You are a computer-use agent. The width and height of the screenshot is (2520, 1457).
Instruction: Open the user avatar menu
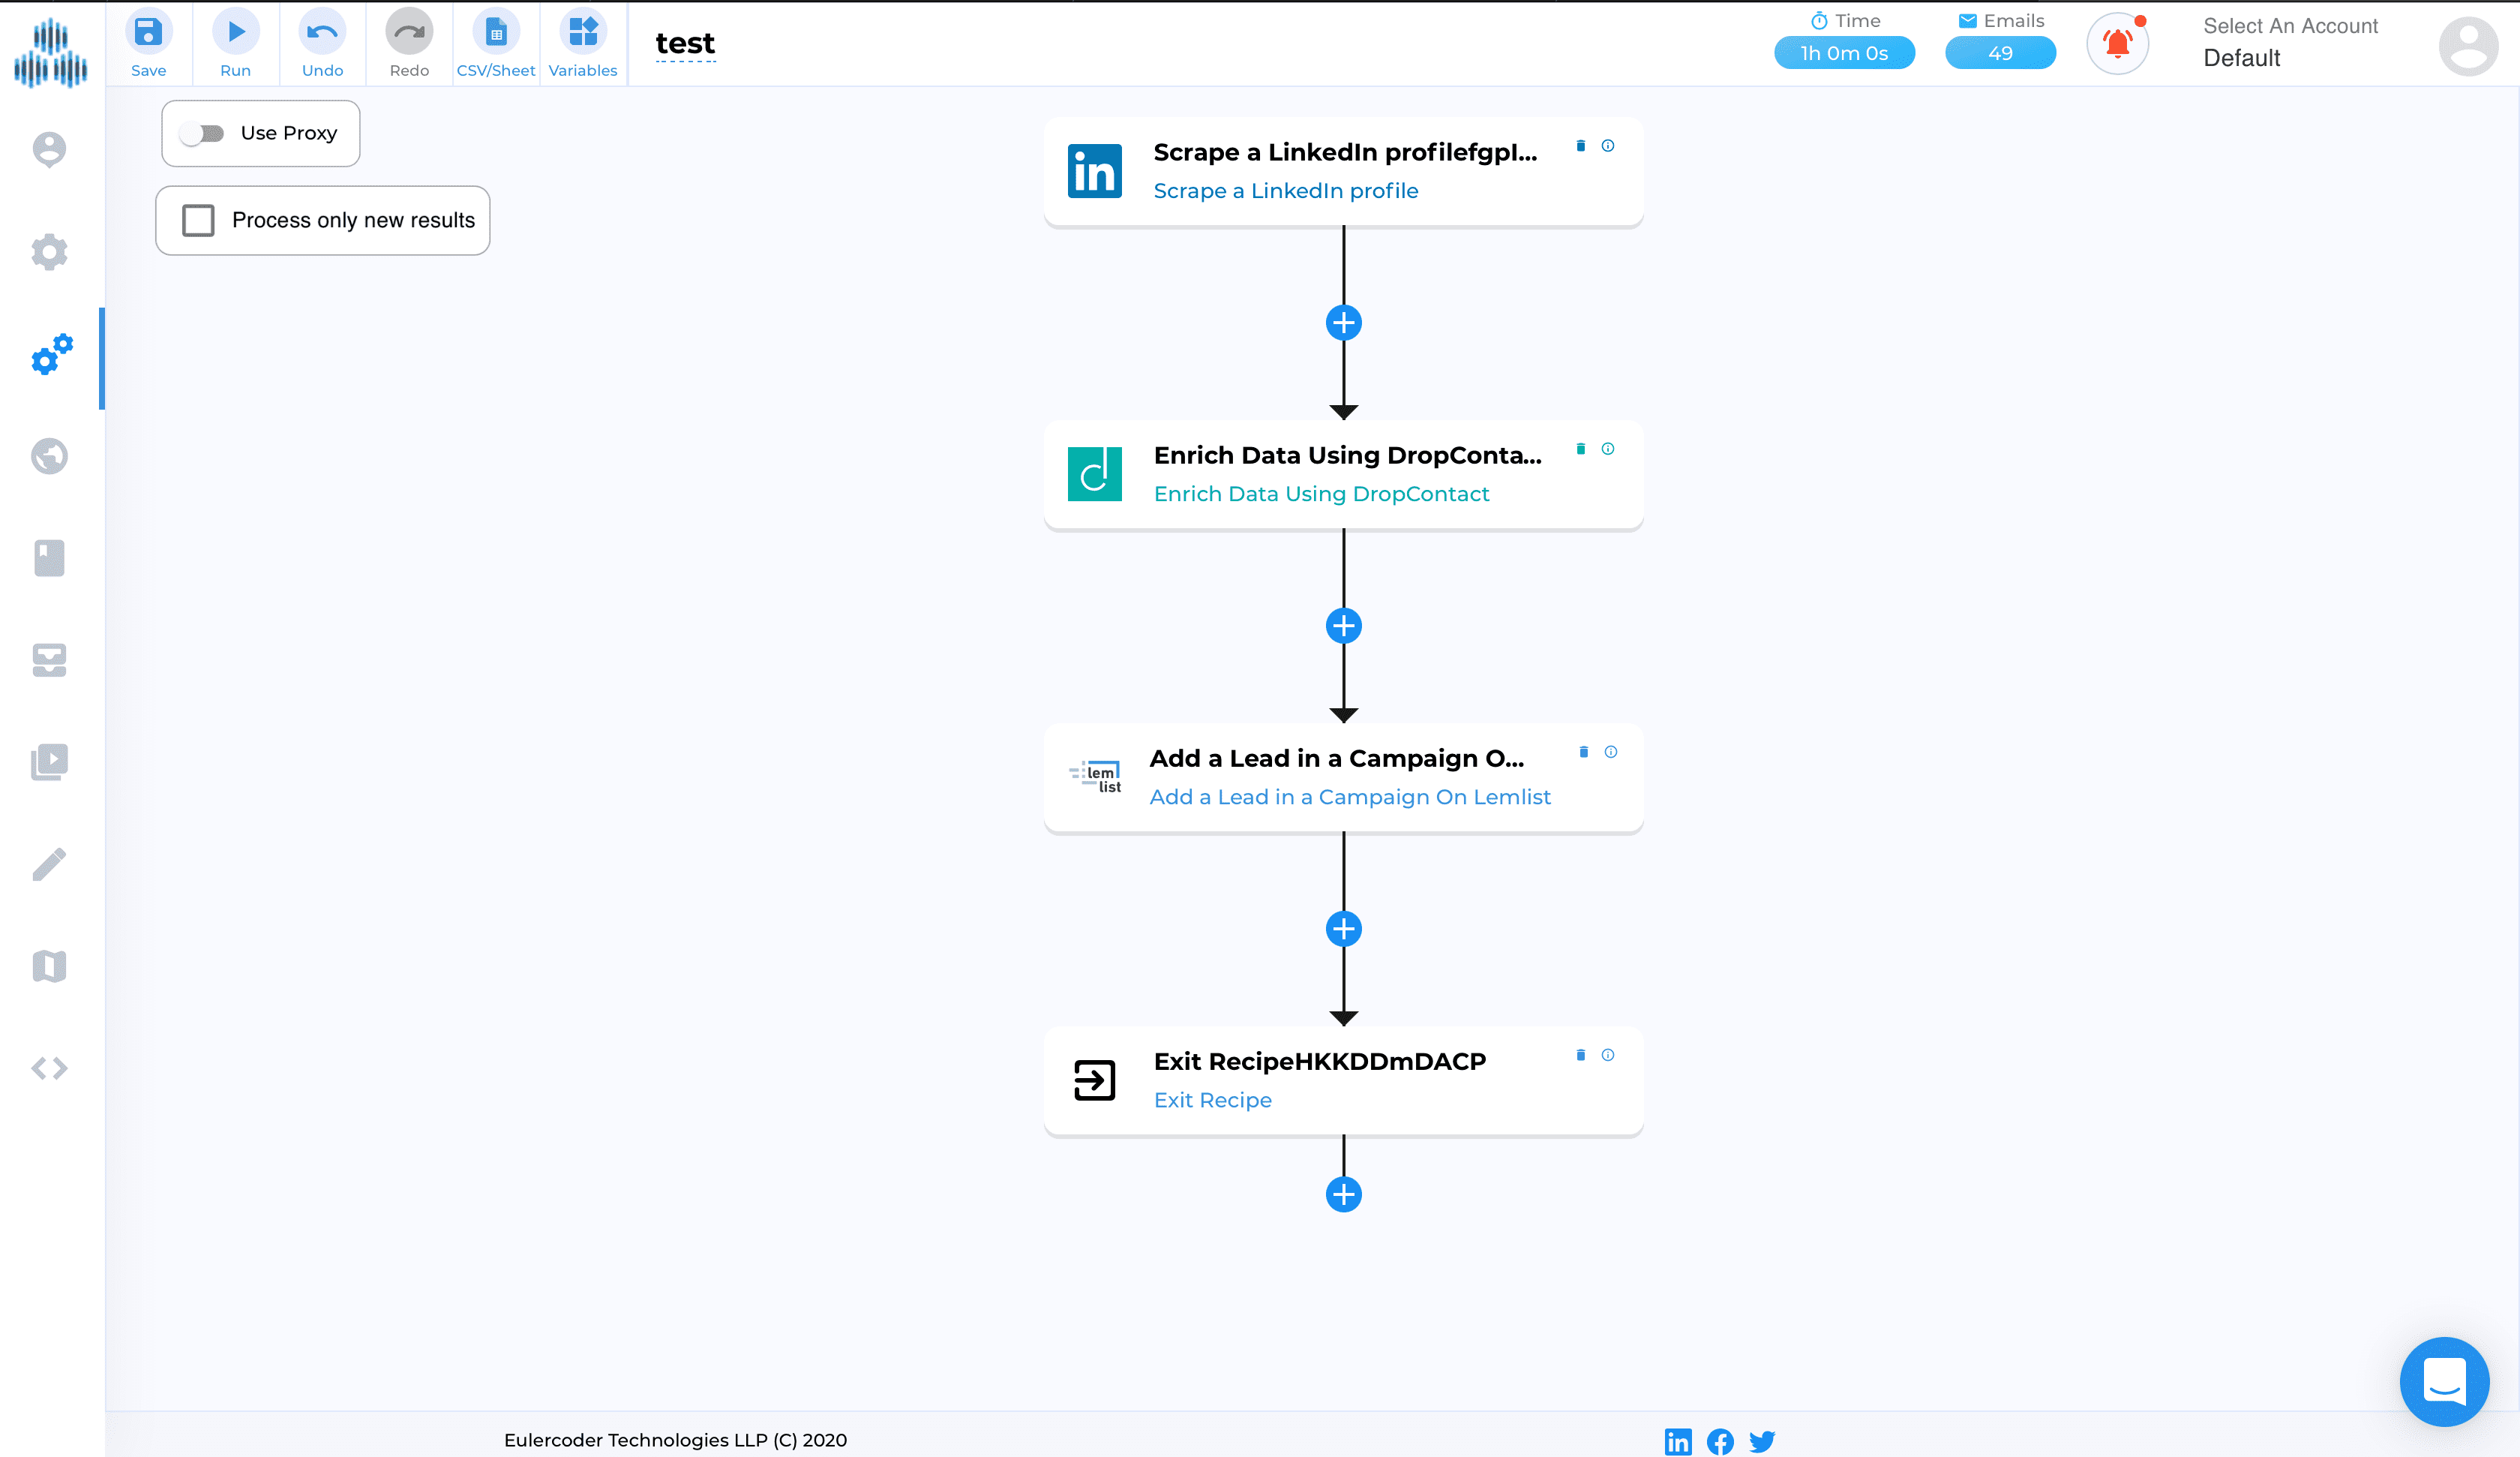(x=2468, y=46)
